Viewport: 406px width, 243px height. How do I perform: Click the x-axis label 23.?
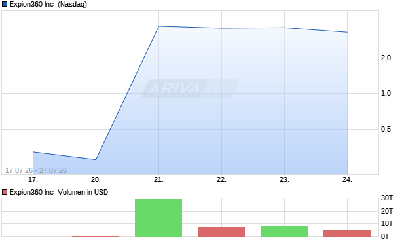click(x=284, y=179)
